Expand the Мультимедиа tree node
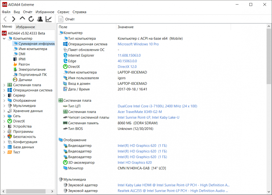 point(4,106)
